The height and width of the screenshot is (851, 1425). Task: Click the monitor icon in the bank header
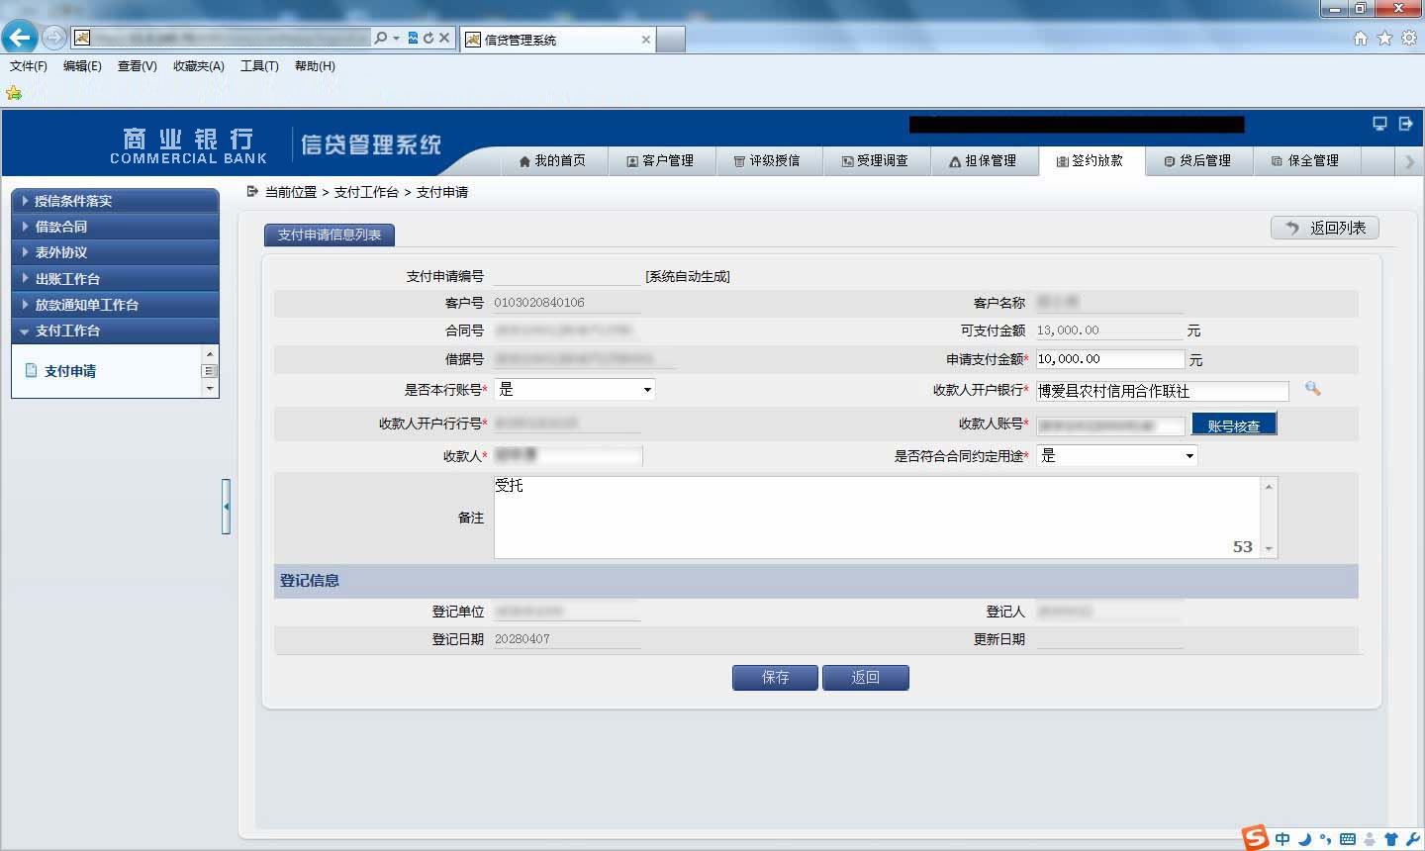tap(1379, 124)
